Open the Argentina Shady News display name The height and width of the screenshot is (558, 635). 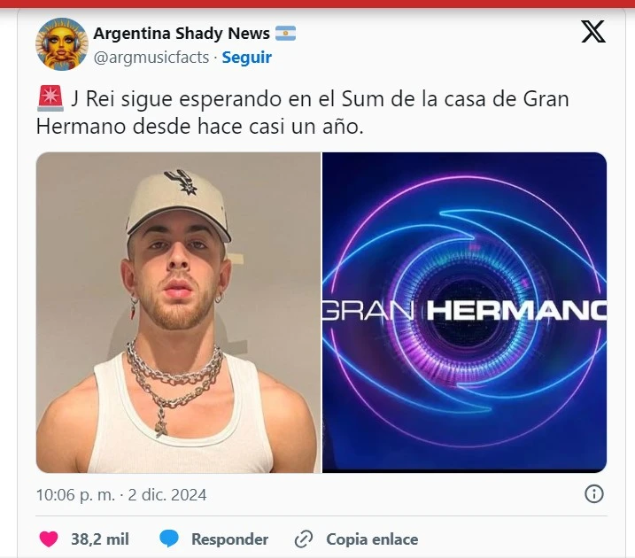coord(182,33)
